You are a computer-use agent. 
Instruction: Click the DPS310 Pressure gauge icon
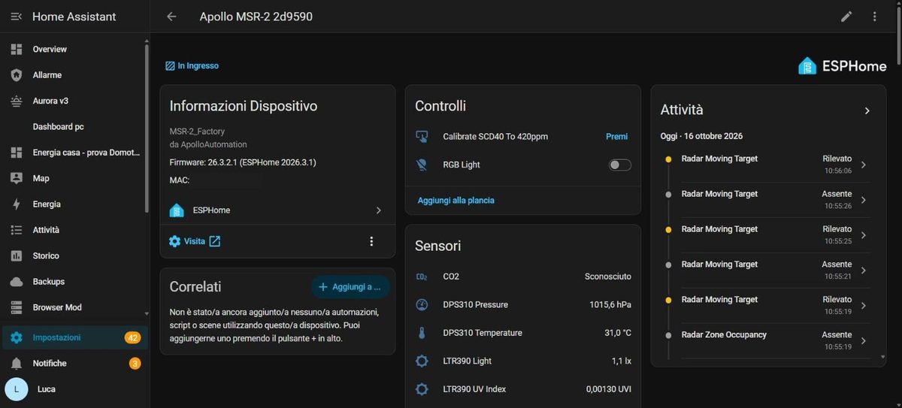tap(422, 305)
